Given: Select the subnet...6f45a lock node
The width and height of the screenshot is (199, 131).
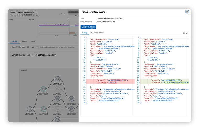Looking at the screenshot, I should click(x=71, y=109).
